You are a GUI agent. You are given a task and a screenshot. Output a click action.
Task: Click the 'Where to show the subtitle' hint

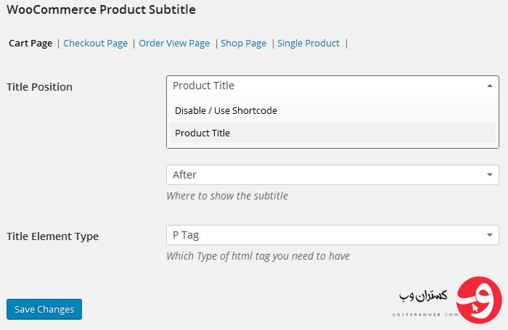(227, 196)
